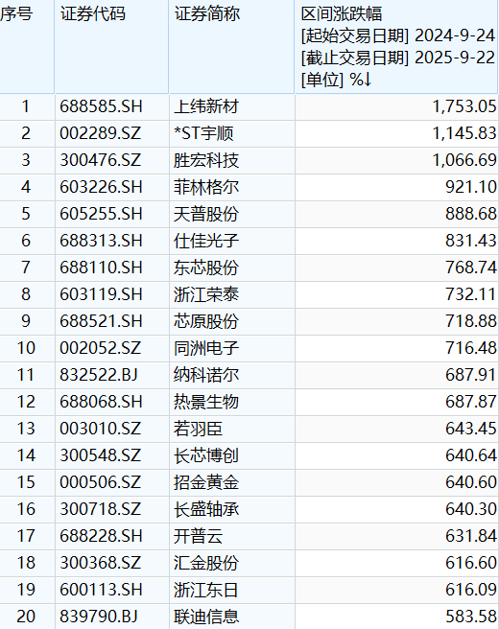Select stock name 浙江东日
Image resolution: width=499 pixels, height=629 pixels.
[x=205, y=590]
